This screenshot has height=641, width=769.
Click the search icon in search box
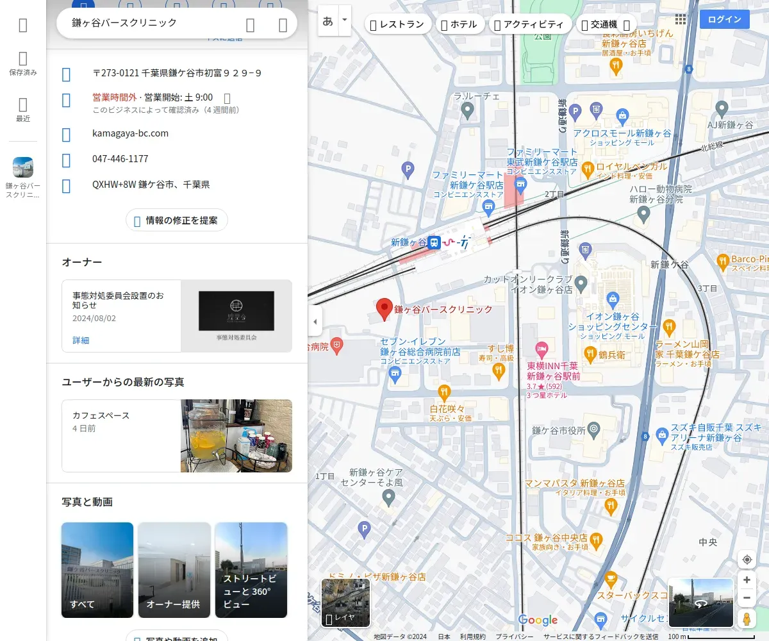[x=251, y=24]
